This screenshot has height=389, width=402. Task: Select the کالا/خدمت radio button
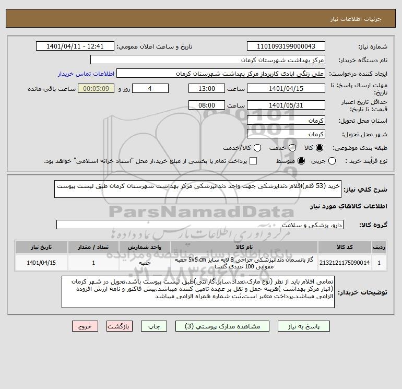click(257, 148)
